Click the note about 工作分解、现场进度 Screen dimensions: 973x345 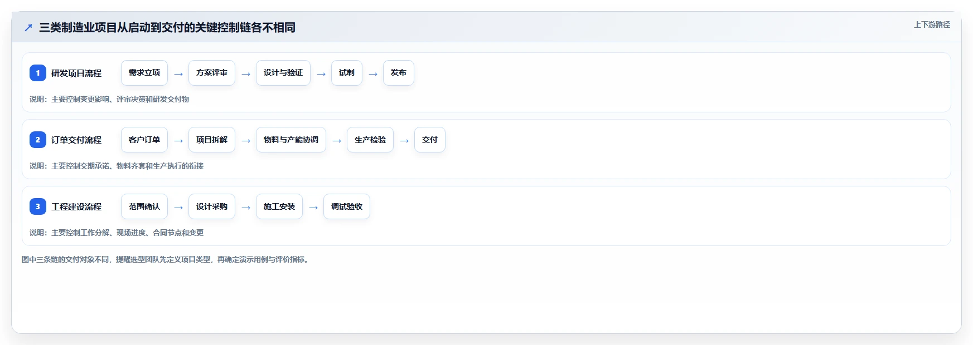(117, 233)
